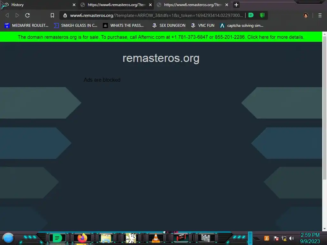Open the VNC FUN bookmark

[203, 26]
